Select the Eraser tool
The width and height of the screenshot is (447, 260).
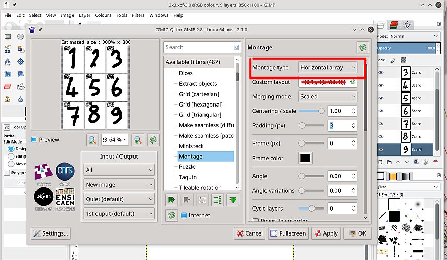point(8,86)
